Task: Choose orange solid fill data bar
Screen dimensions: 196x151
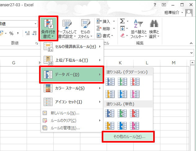Action: pyautogui.click(x=110, y=126)
